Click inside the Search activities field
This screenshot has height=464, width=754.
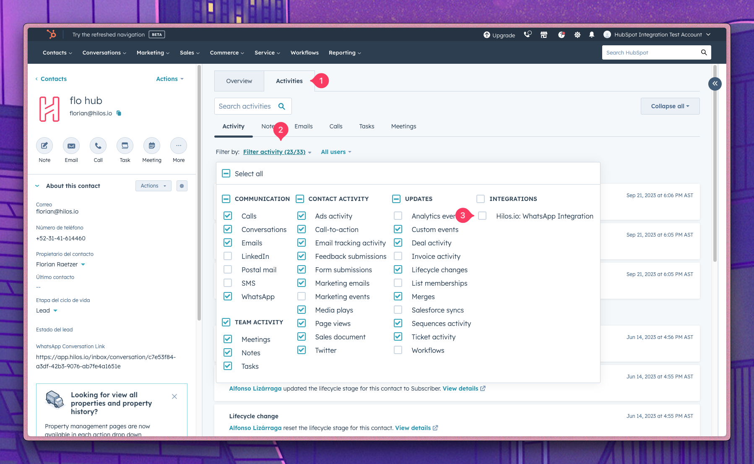point(245,106)
